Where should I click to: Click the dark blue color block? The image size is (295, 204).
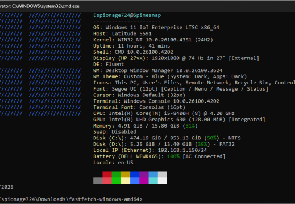135,175
